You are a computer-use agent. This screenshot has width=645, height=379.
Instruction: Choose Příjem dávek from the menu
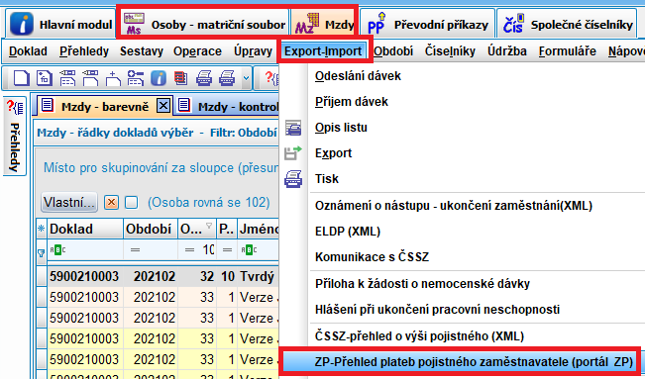(x=352, y=102)
